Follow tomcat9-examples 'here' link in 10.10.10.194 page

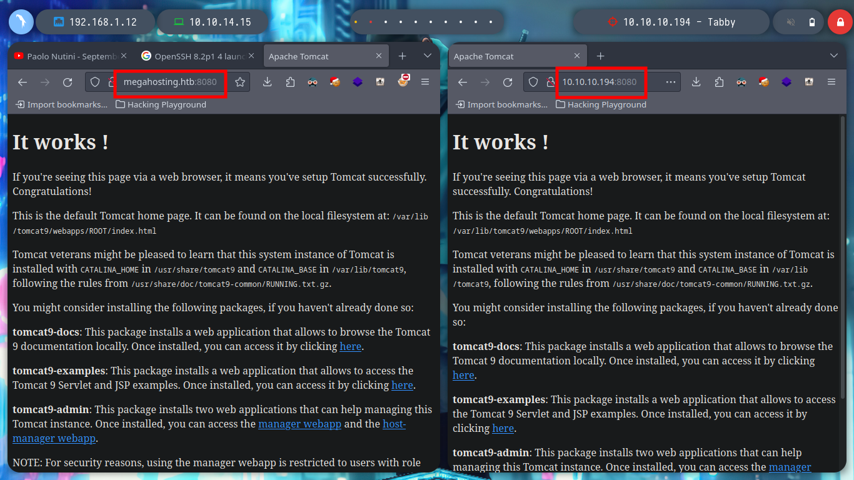tap(503, 428)
